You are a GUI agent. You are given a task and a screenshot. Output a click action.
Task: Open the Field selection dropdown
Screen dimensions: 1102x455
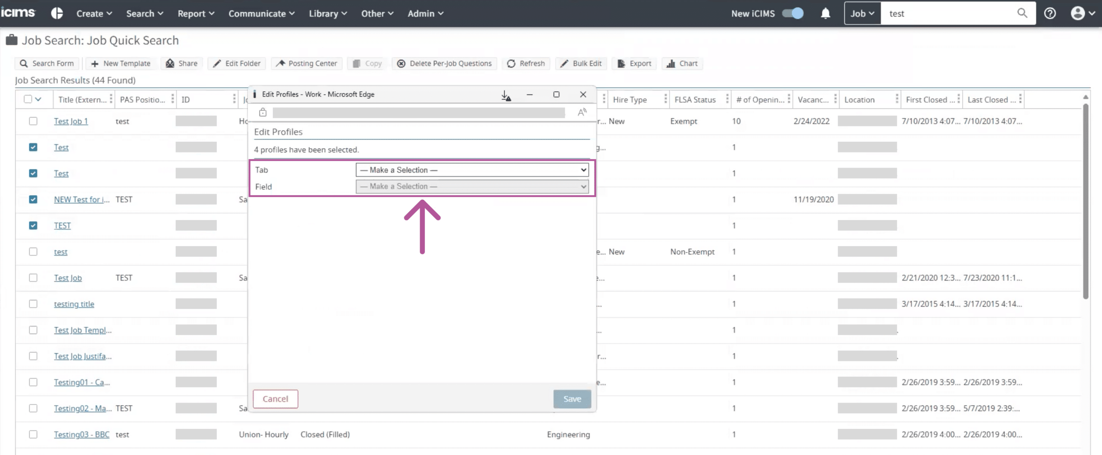click(472, 186)
